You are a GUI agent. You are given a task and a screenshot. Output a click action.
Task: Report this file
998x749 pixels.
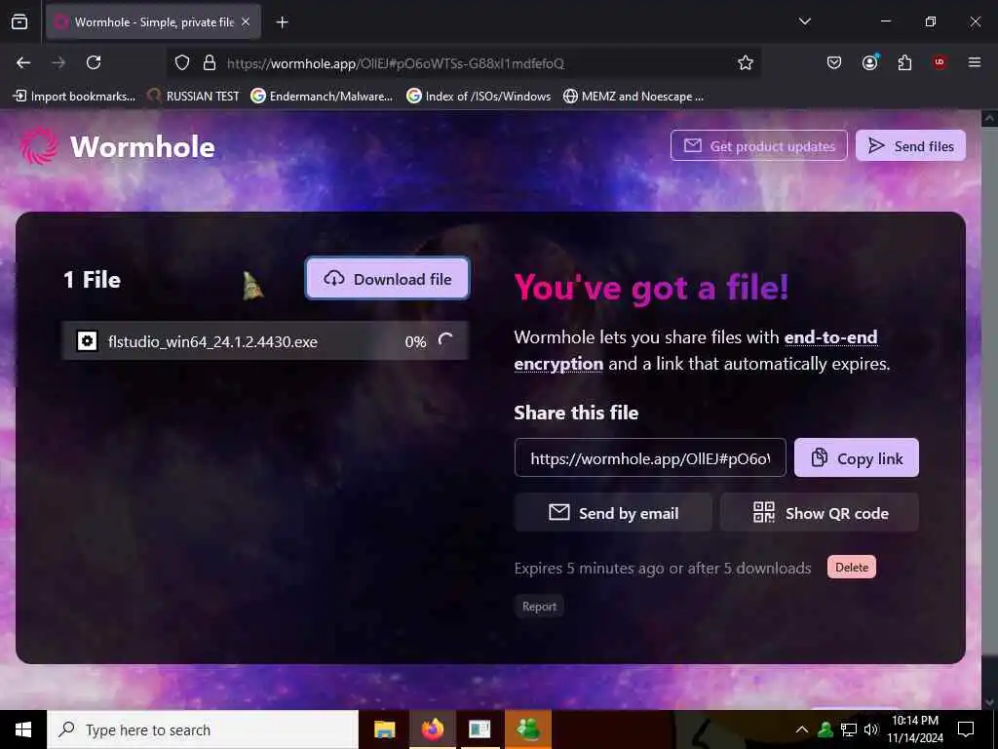[539, 607]
